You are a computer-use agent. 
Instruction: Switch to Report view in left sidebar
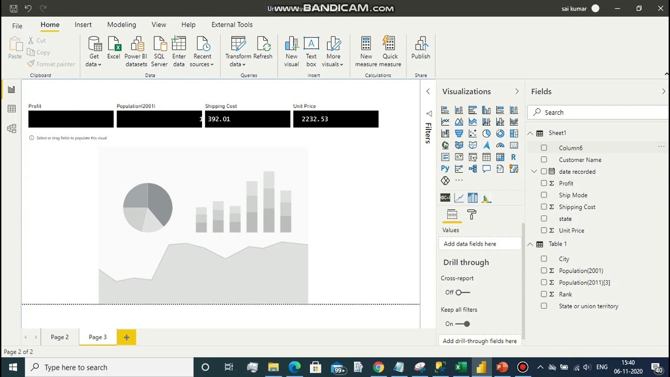(12, 90)
